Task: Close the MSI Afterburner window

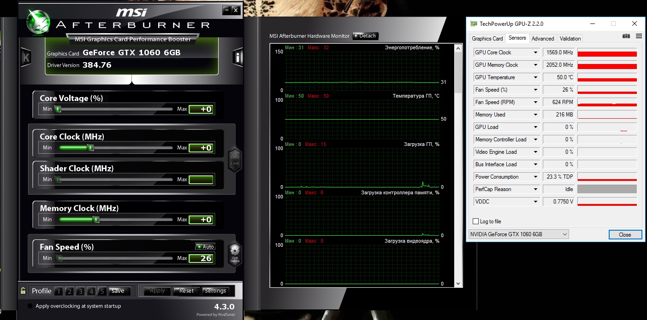Action: (236, 10)
